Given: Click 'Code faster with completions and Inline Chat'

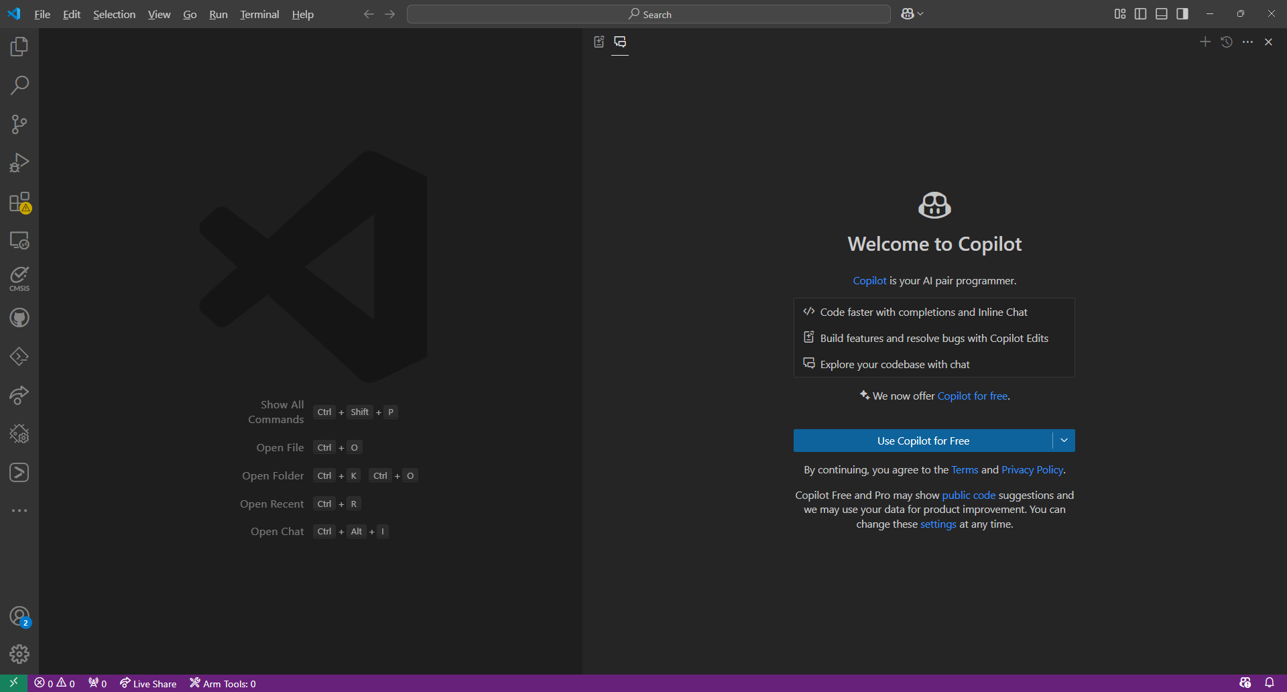Looking at the screenshot, I should tap(924, 312).
